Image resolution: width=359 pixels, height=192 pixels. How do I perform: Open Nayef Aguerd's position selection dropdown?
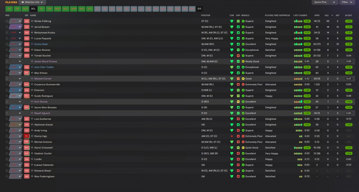click(16, 113)
